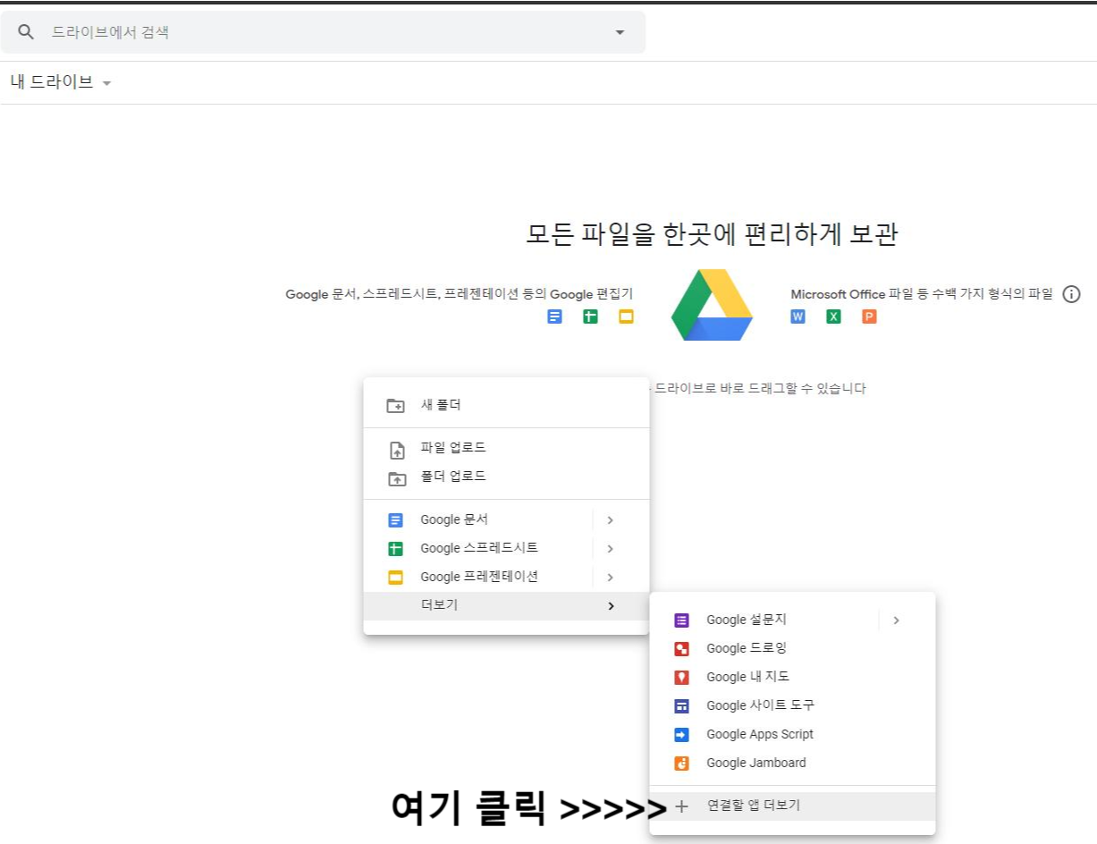Viewport: 1097px width, 844px height.
Task: Click the Microsoft Excel X icon
Action: [833, 316]
